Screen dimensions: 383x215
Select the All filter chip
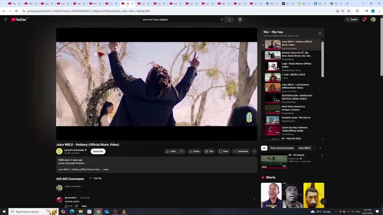click(264, 148)
